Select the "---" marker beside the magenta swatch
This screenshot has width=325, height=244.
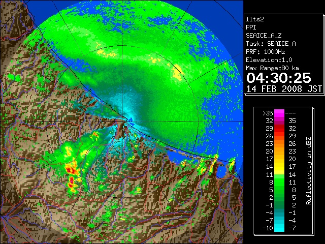point(290,113)
